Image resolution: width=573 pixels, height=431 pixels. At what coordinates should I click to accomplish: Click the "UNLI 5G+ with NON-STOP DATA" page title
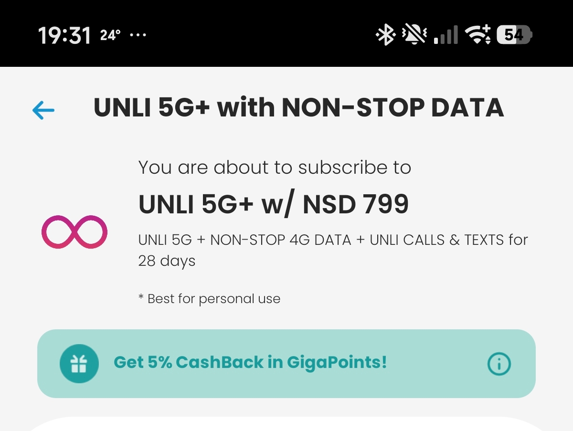[298, 108]
